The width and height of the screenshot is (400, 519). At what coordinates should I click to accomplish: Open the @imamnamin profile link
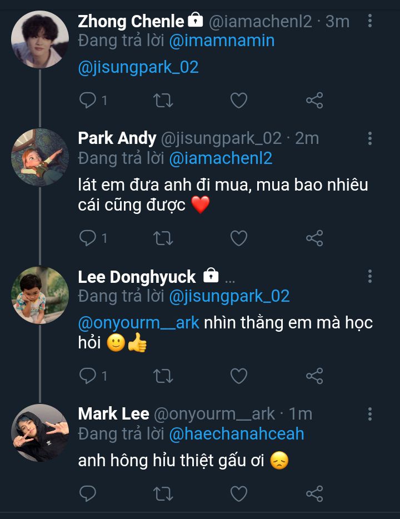(x=221, y=41)
